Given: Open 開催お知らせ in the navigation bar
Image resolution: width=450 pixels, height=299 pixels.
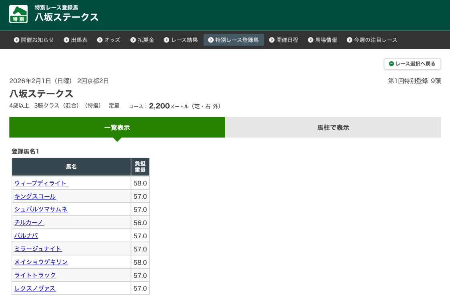Looking at the screenshot, I should pyautogui.click(x=34, y=40).
